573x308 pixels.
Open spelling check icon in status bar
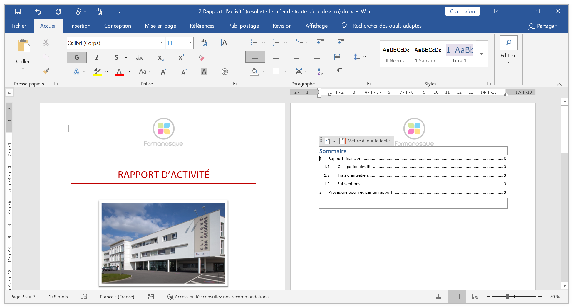point(84,297)
